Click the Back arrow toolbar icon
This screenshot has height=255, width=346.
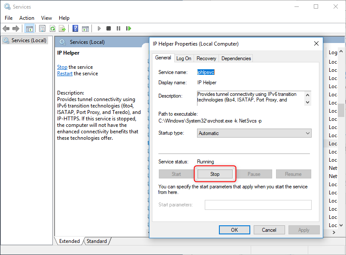pyautogui.click(x=6, y=29)
